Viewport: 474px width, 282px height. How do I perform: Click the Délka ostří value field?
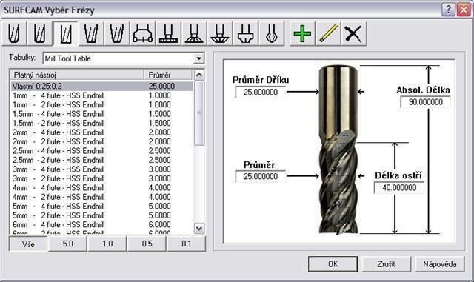tap(399, 188)
